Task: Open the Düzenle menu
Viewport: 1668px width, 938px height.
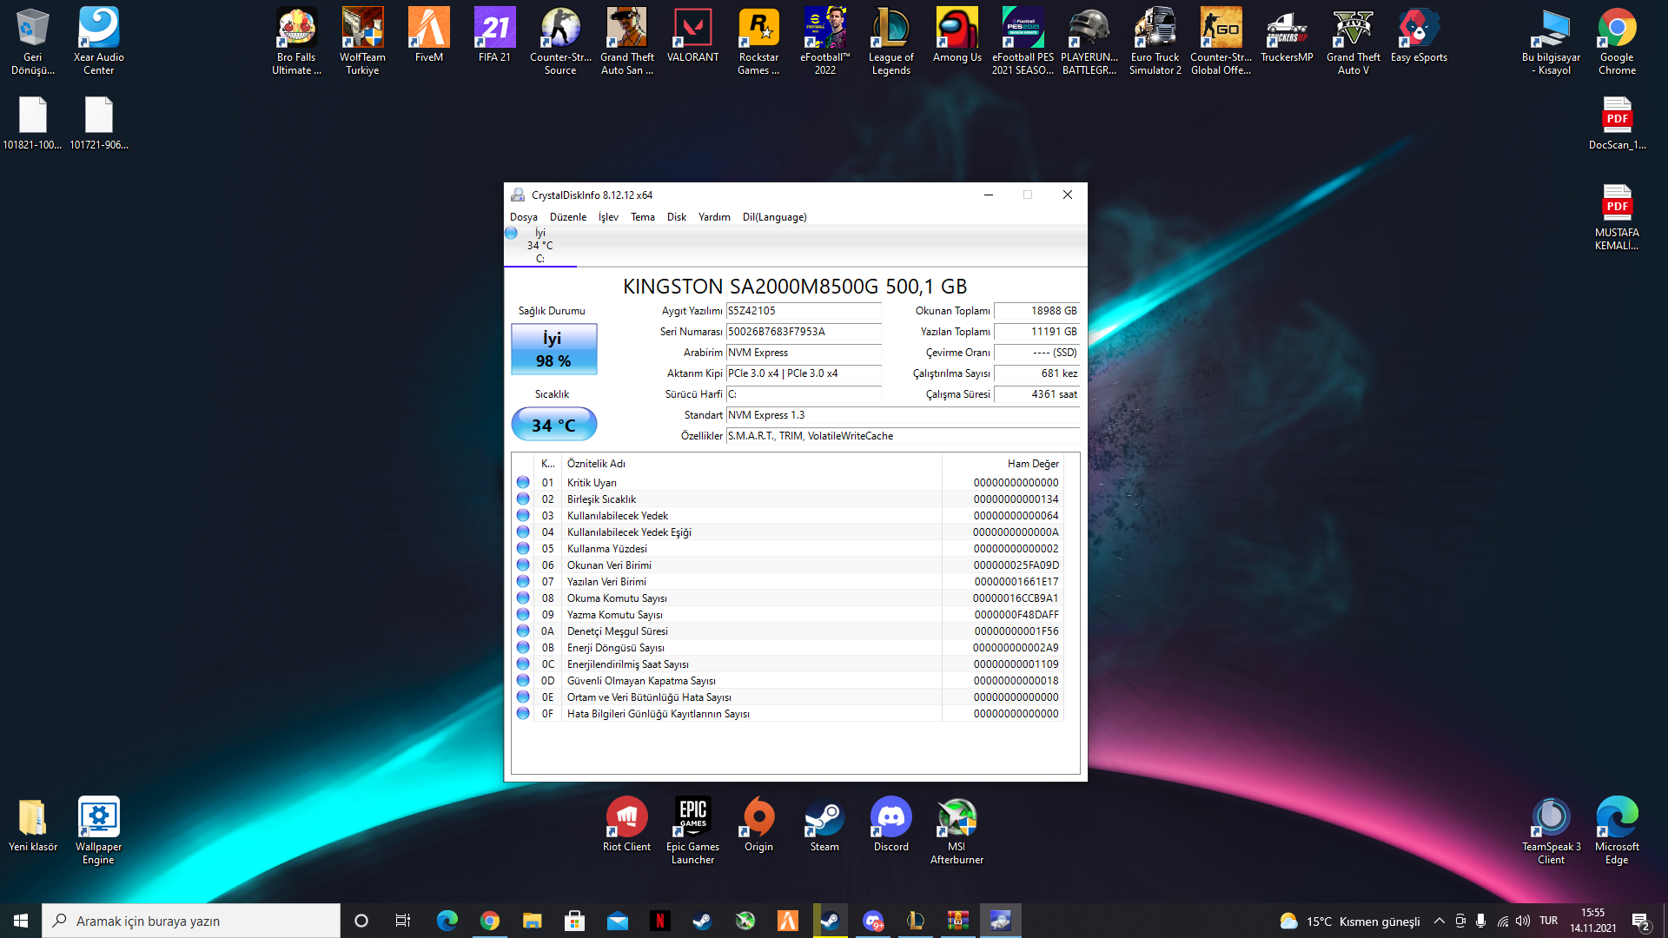Action: click(568, 217)
